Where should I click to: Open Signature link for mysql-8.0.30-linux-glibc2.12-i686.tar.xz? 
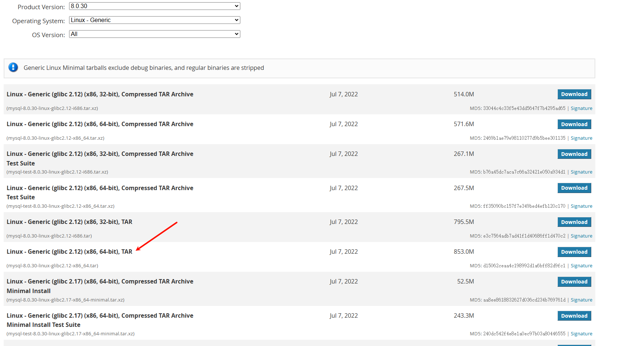tap(581, 108)
